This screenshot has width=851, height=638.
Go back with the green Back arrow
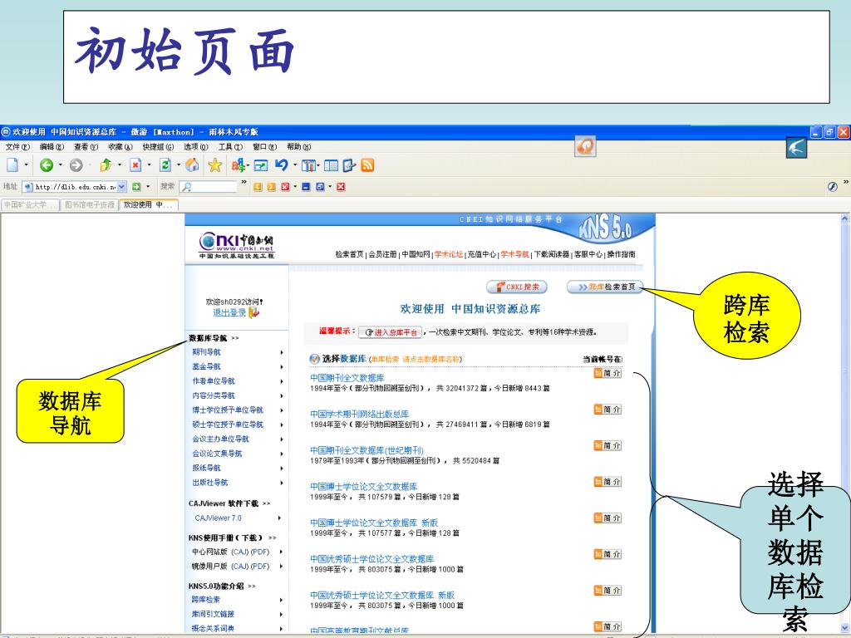tap(47, 165)
